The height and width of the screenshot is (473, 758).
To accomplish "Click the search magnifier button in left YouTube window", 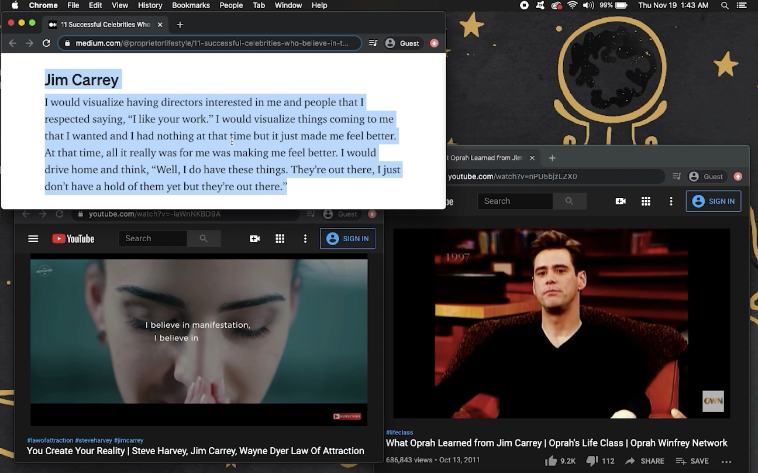I will click(x=204, y=238).
